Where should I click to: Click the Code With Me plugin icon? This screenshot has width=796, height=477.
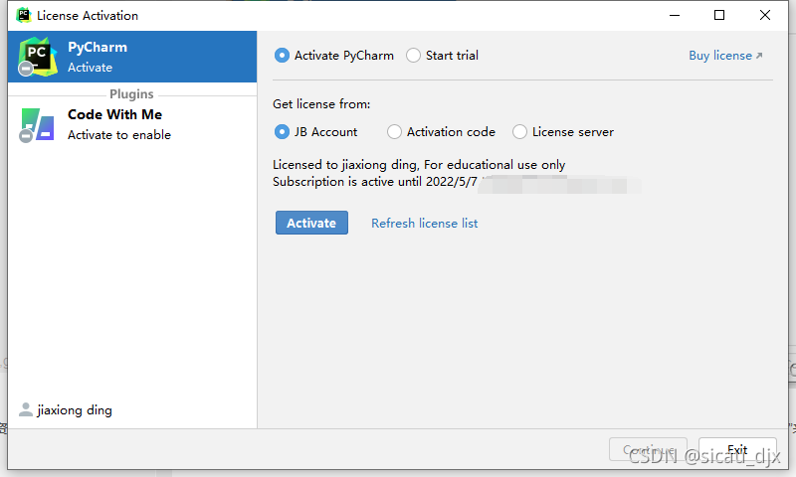37,124
